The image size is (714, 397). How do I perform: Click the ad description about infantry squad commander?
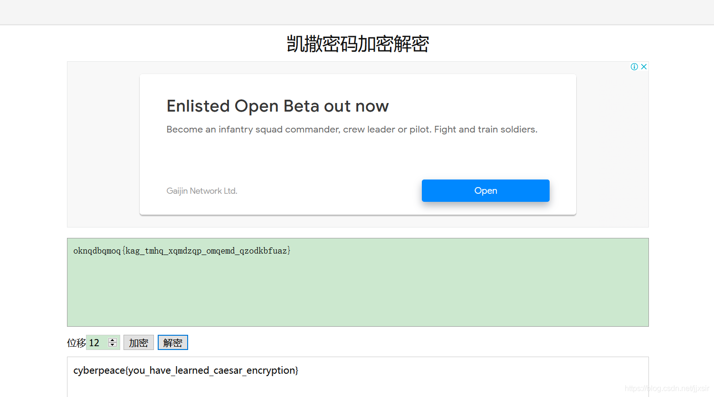pyautogui.click(x=352, y=130)
